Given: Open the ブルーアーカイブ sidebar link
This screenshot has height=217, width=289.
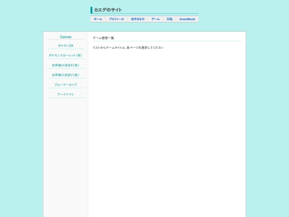Looking at the screenshot, I should click(x=65, y=85).
